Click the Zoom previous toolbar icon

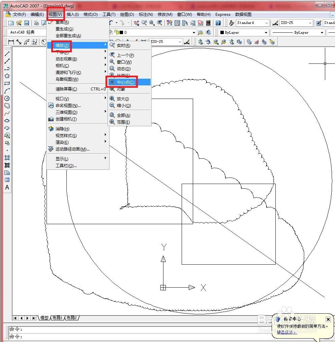coord(160,23)
